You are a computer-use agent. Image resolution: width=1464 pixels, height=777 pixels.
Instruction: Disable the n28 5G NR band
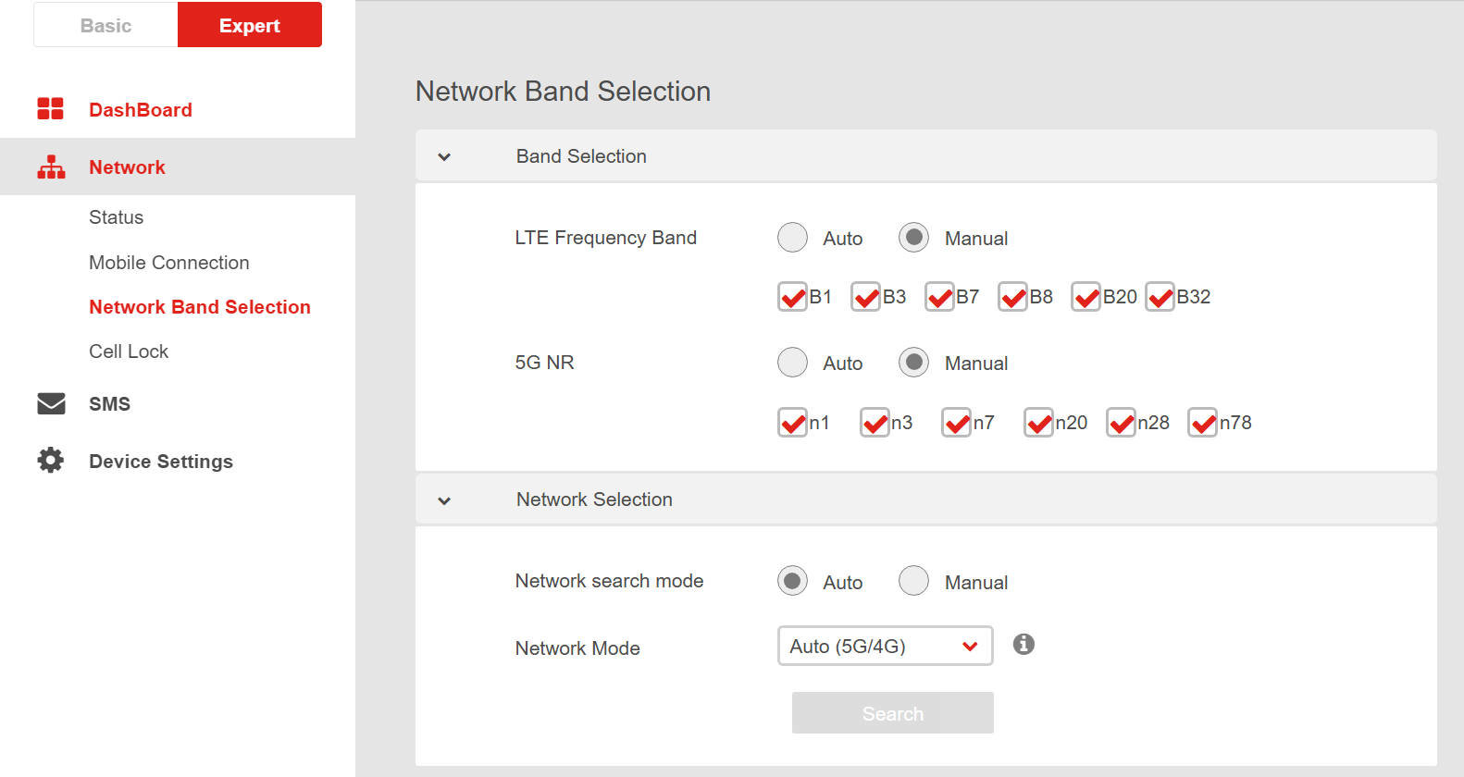pos(1121,424)
